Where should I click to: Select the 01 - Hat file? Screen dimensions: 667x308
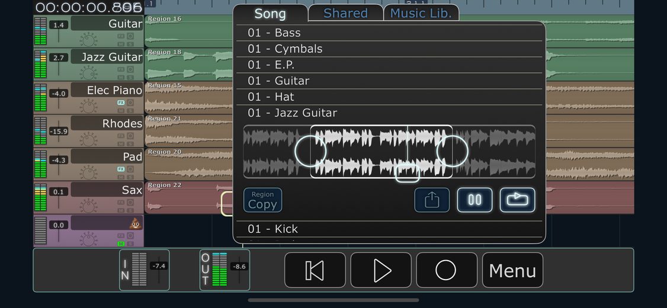(x=389, y=97)
